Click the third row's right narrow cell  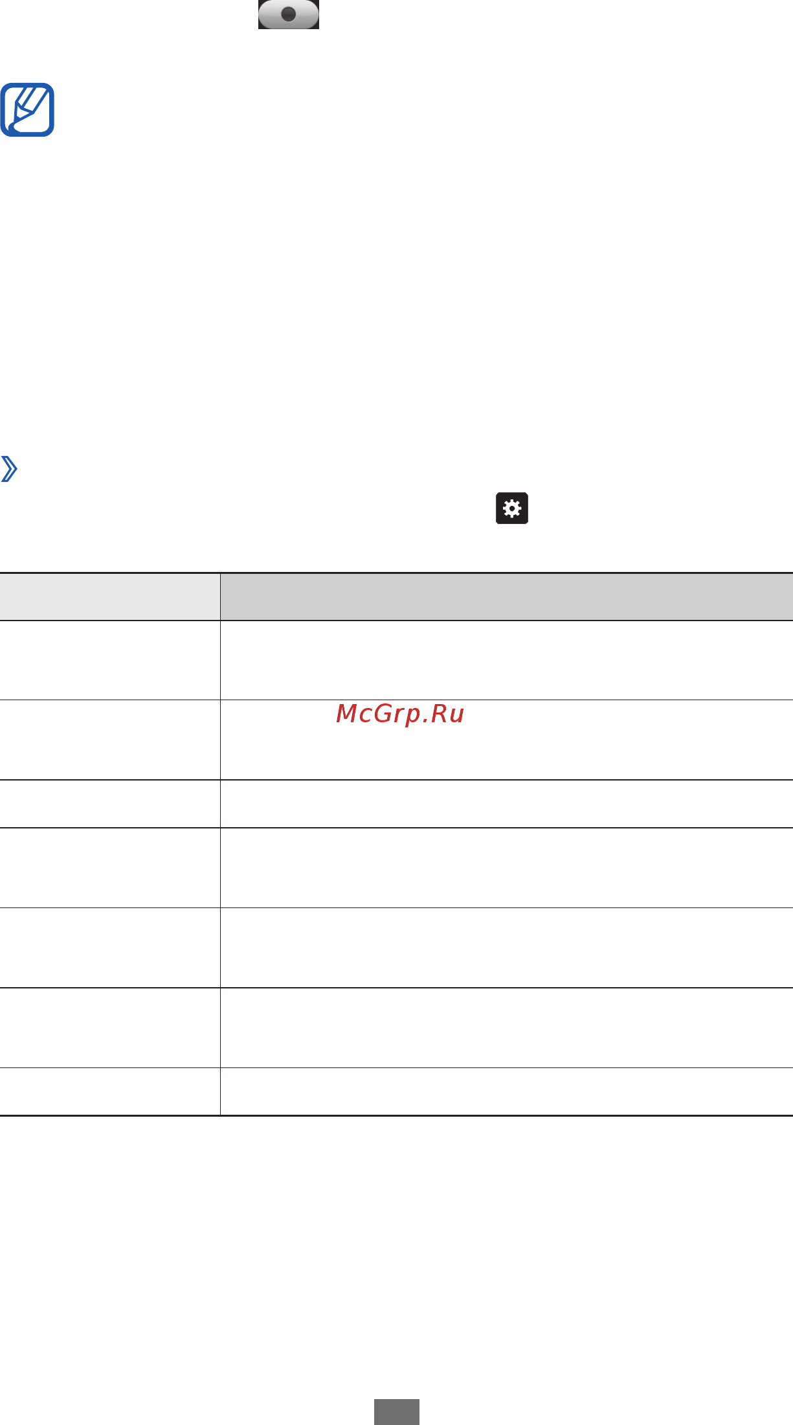click(x=507, y=804)
